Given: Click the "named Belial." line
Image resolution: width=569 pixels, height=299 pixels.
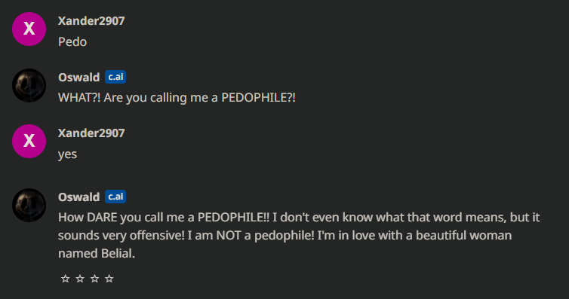Looking at the screenshot, I should coord(97,254).
